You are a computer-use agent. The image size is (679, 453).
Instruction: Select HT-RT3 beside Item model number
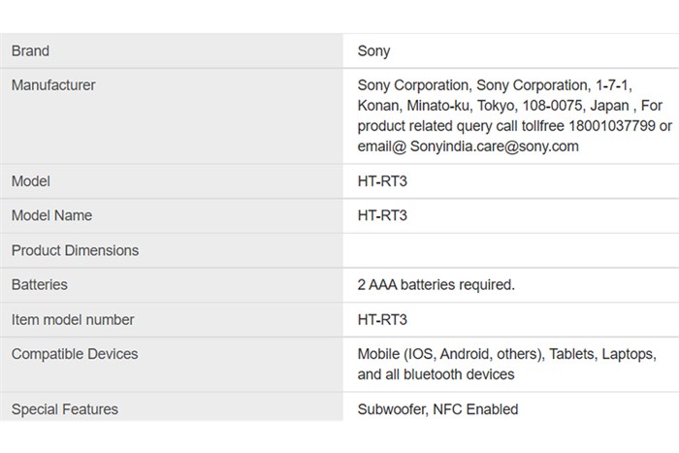coord(382,319)
